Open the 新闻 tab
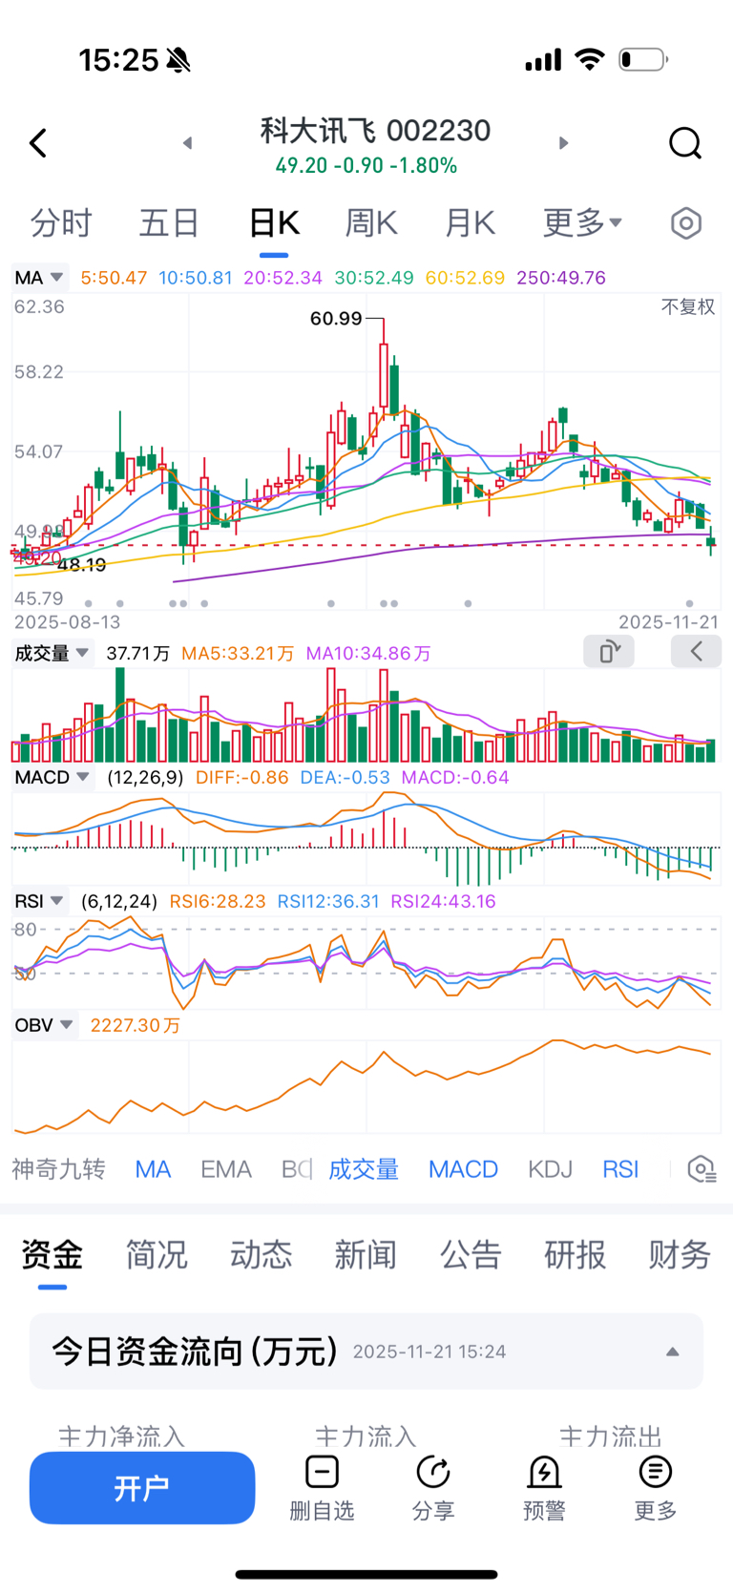 point(366,1254)
